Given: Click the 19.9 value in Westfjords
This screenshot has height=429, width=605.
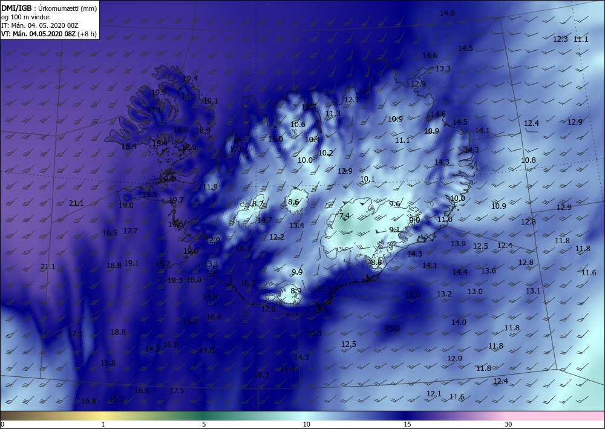Looking at the screenshot, I should 159,92.
